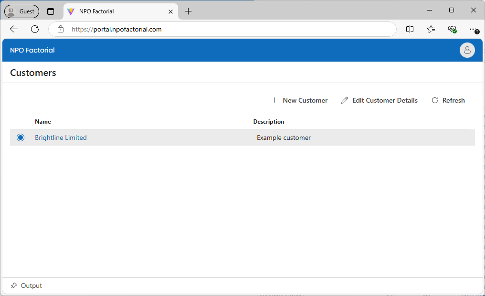Click the circular Refresh icon in toolbar
The width and height of the screenshot is (485, 296).
[x=435, y=100]
